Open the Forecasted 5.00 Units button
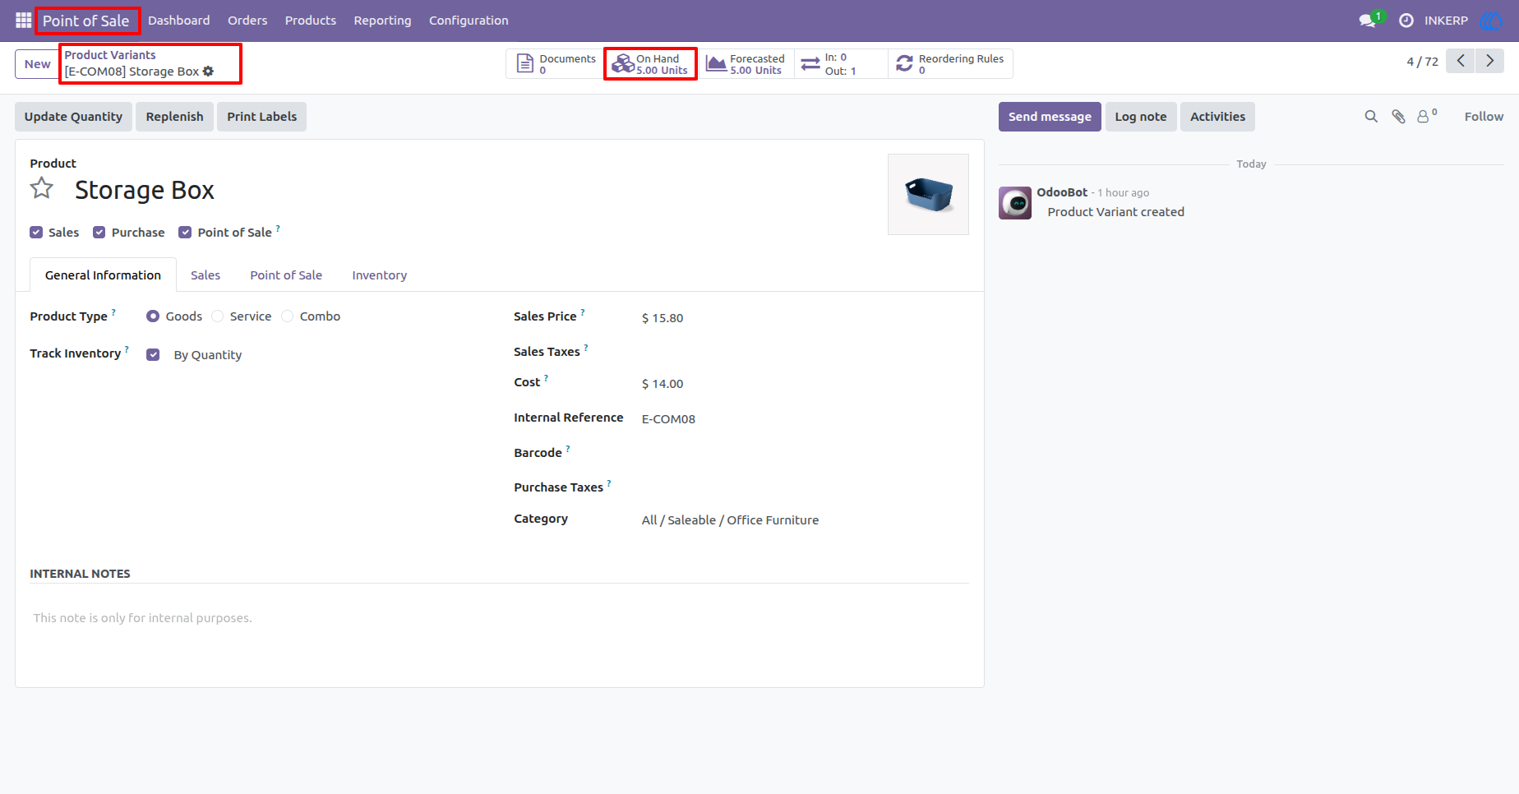1519x794 pixels. (746, 64)
